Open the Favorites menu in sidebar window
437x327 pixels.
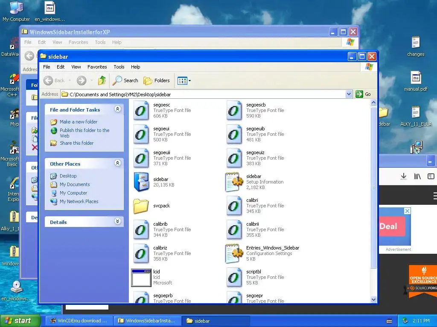click(x=97, y=67)
